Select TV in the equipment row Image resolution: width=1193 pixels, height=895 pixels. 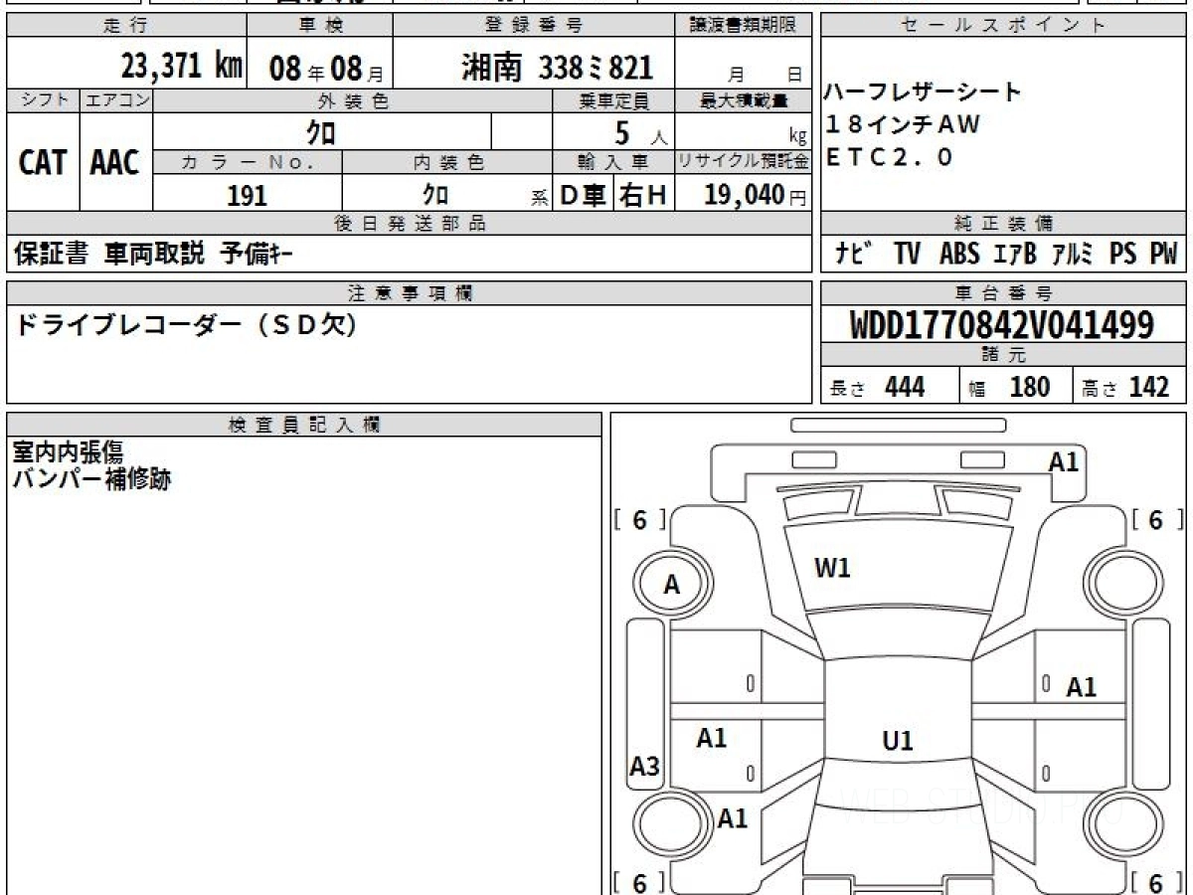[907, 255]
